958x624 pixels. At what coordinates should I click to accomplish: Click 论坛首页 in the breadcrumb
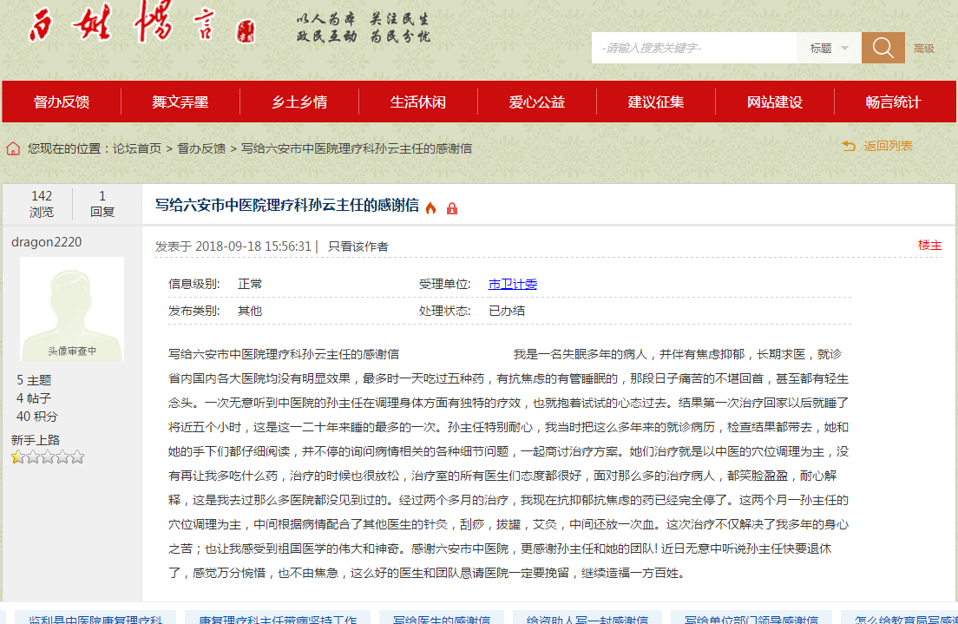(137, 148)
